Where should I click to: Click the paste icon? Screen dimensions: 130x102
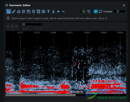pos(17,26)
